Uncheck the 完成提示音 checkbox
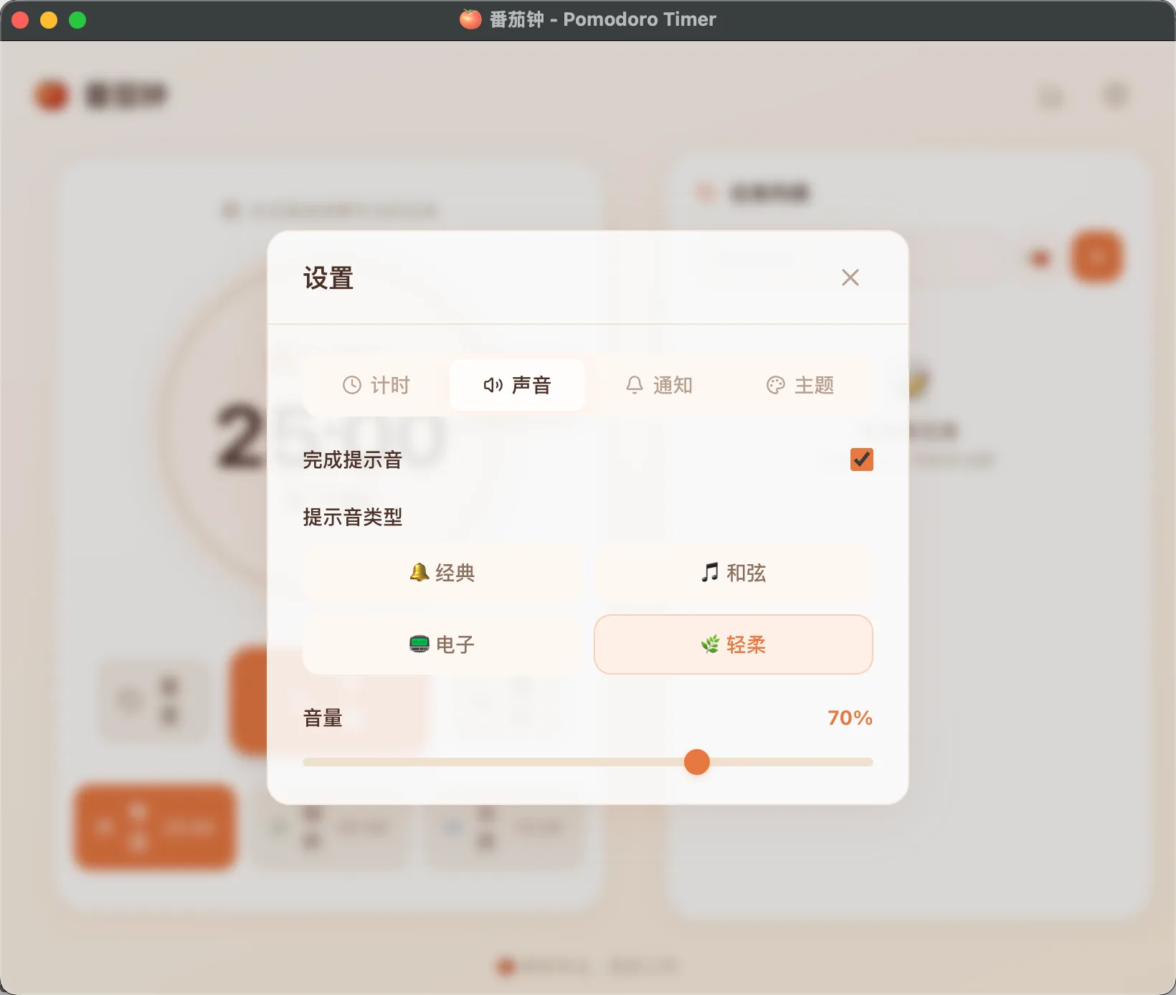Image resolution: width=1176 pixels, height=995 pixels. [861, 460]
